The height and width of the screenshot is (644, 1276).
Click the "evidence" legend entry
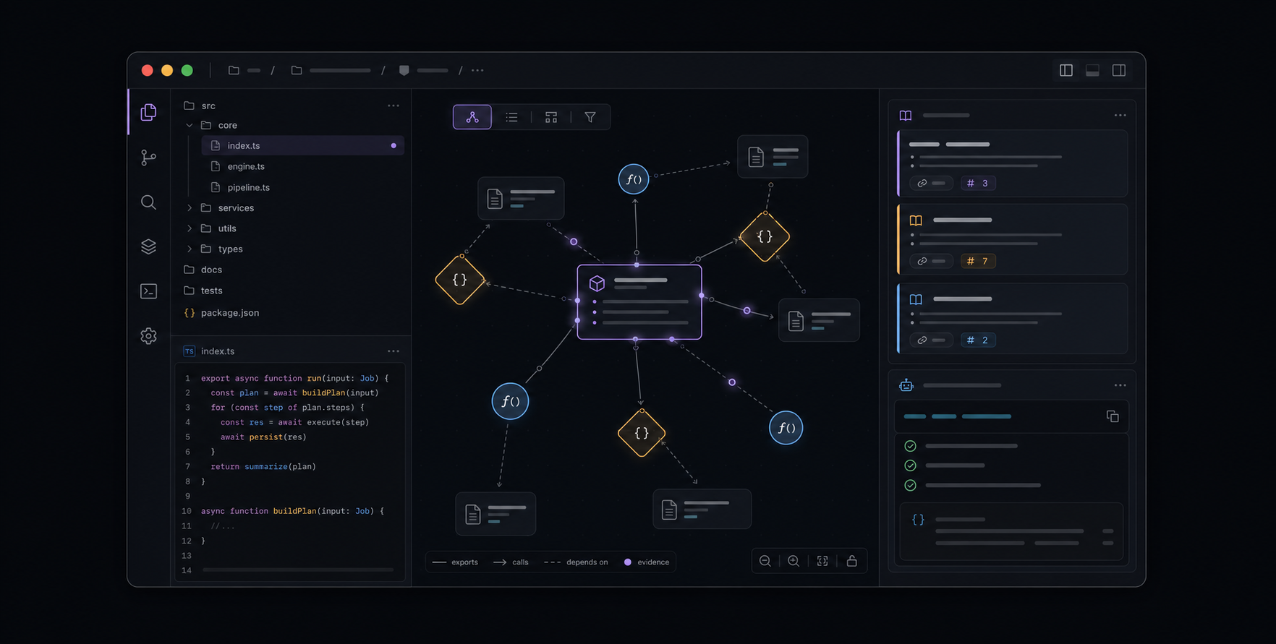[x=647, y=562]
